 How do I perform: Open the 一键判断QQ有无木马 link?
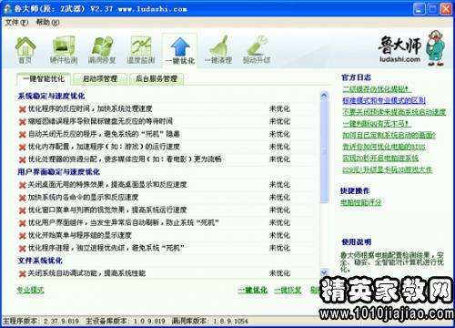pos(377,124)
